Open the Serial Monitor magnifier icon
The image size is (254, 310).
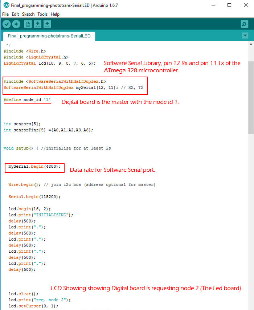click(245, 24)
